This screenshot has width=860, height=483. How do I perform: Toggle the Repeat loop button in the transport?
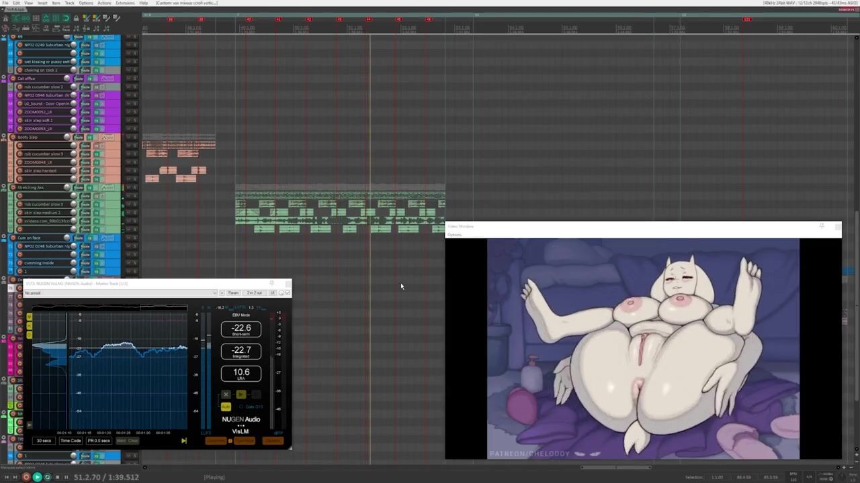coord(47,477)
